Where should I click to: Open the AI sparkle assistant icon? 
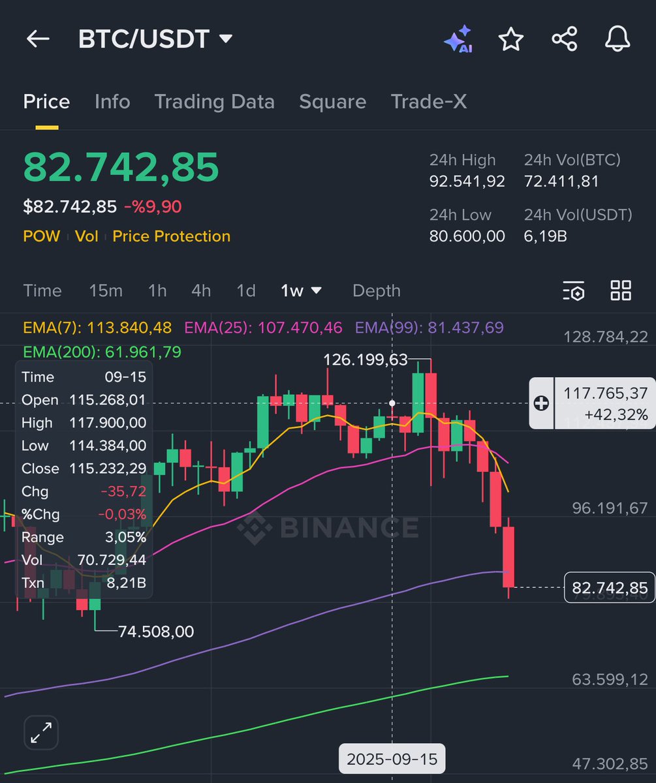tap(458, 39)
